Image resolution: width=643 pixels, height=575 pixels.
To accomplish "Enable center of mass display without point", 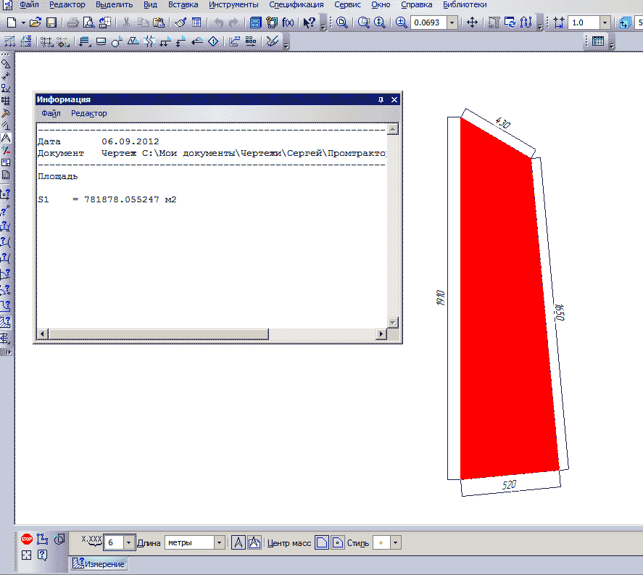I will click(x=322, y=542).
